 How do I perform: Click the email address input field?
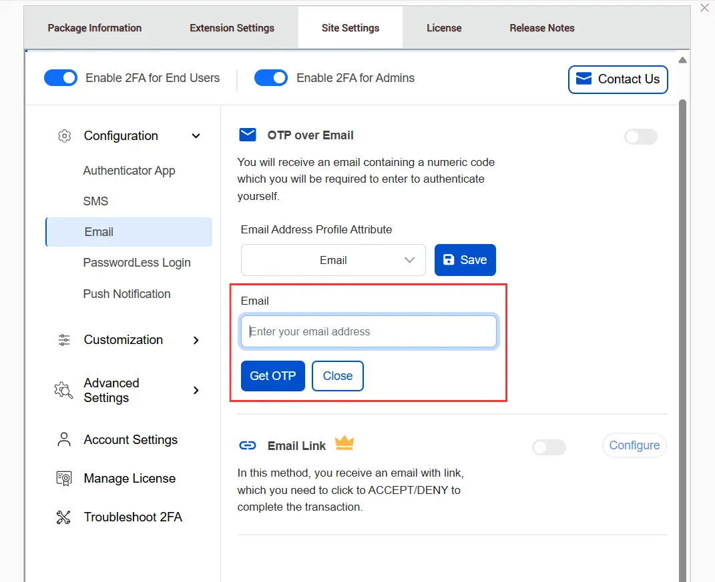coord(369,331)
